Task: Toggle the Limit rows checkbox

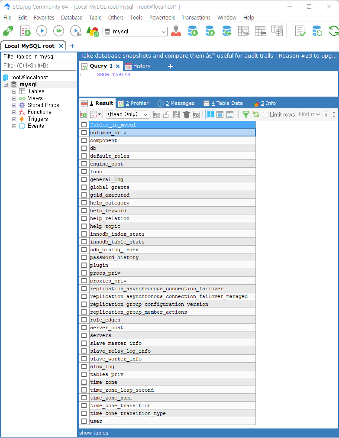Action: [266, 114]
